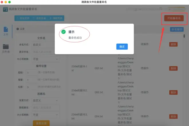
Task: Click the 编号设置 section heading
Action: pyautogui.click(x=41, y=66)
